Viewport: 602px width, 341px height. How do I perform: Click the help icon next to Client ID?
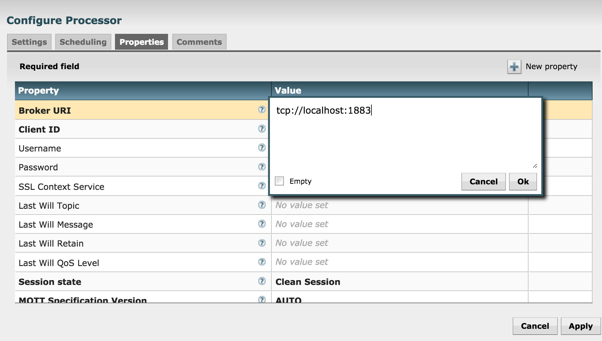pyautogui.click(x=262, y=129)
